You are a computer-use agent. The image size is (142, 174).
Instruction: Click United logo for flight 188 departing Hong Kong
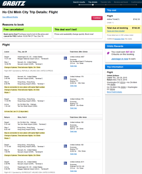65,146
